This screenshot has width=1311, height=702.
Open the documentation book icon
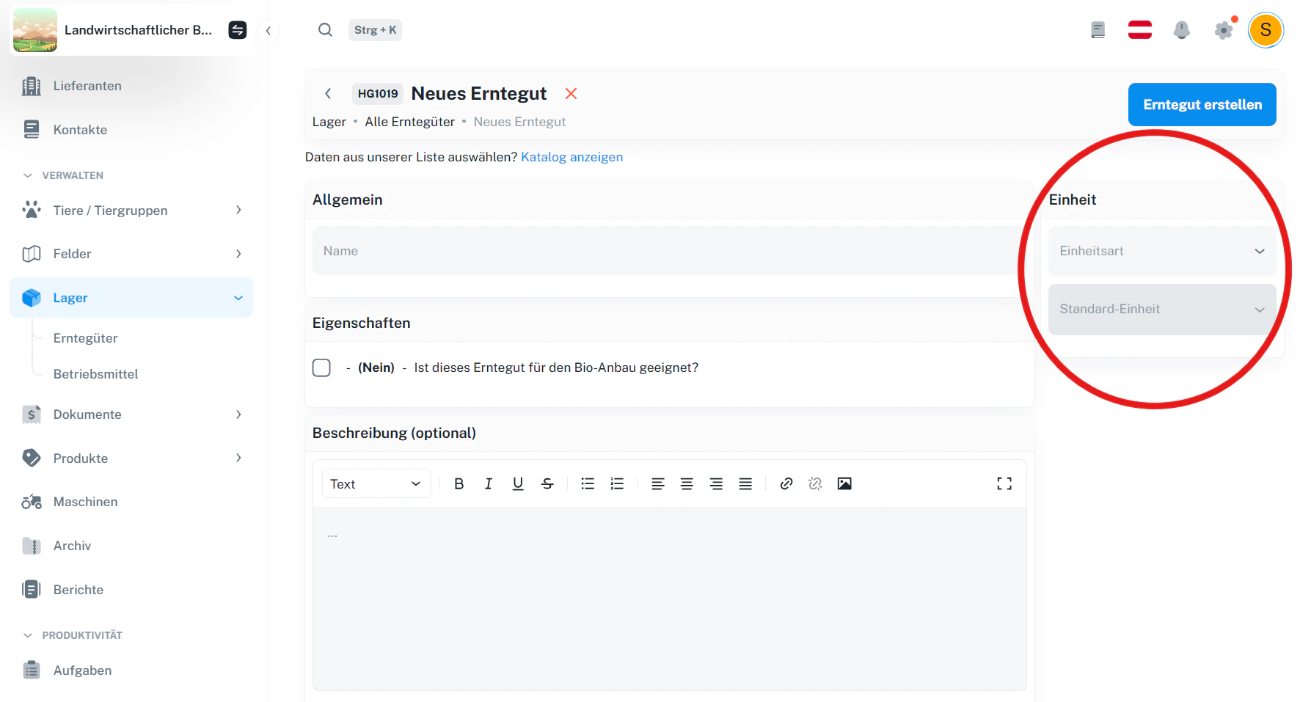(x=1098, y=30)
